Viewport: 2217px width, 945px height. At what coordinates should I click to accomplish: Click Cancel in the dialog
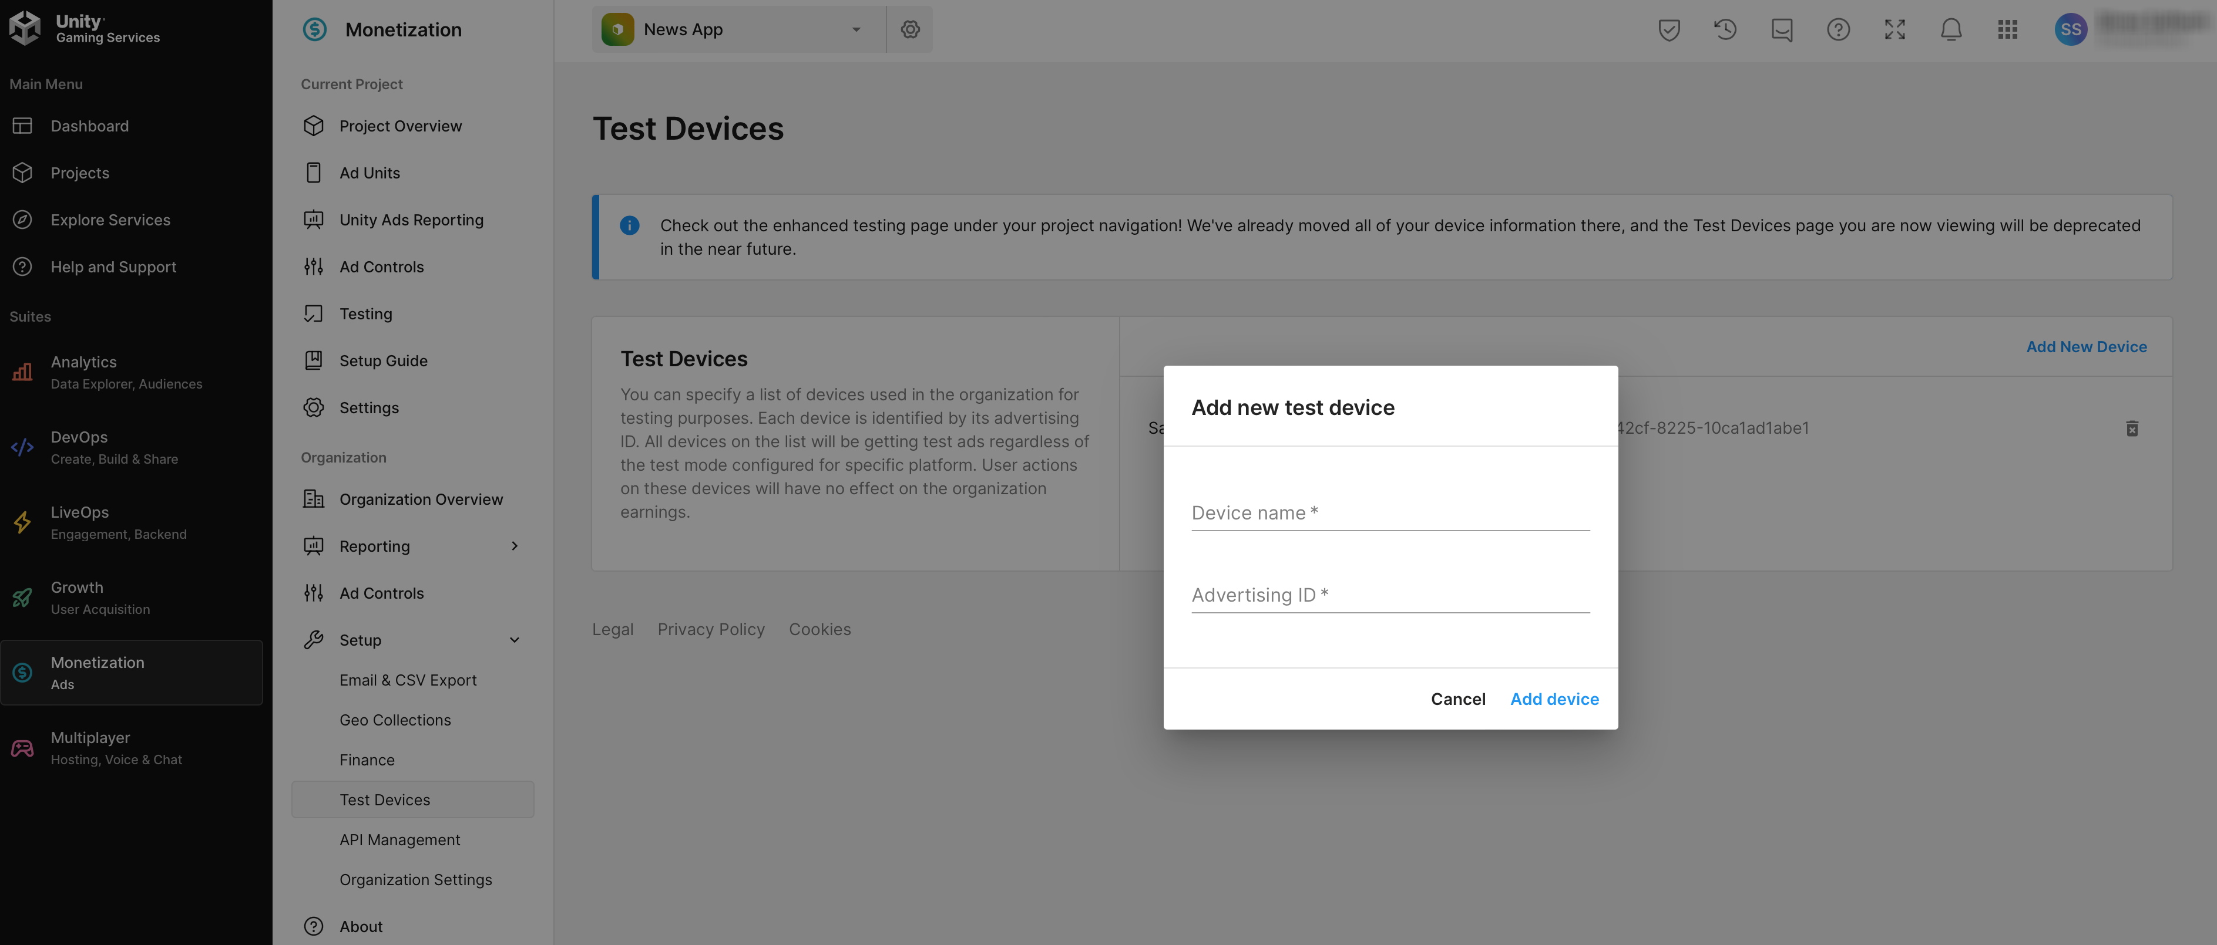1458,699
